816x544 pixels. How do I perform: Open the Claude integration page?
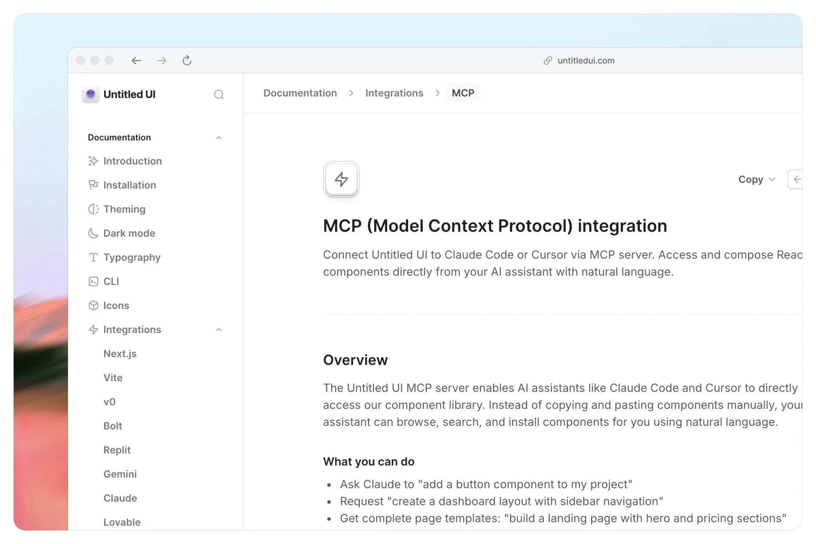click(x=120, y=498)
